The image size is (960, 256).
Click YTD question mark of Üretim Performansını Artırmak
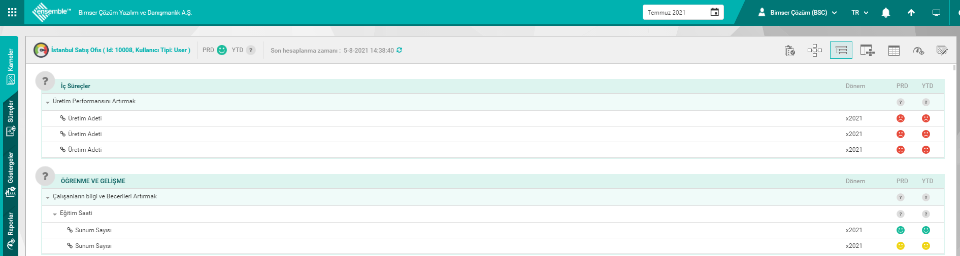point(926,102)
